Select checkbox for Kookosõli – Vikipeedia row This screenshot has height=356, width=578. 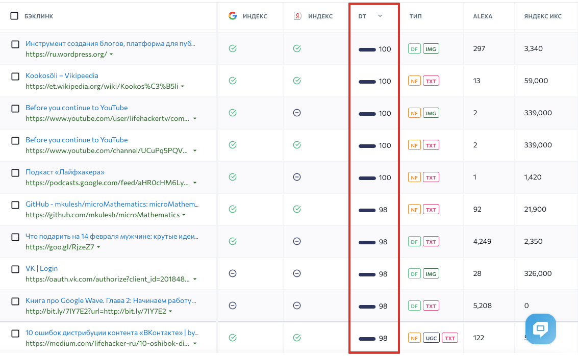pos(15,77)
